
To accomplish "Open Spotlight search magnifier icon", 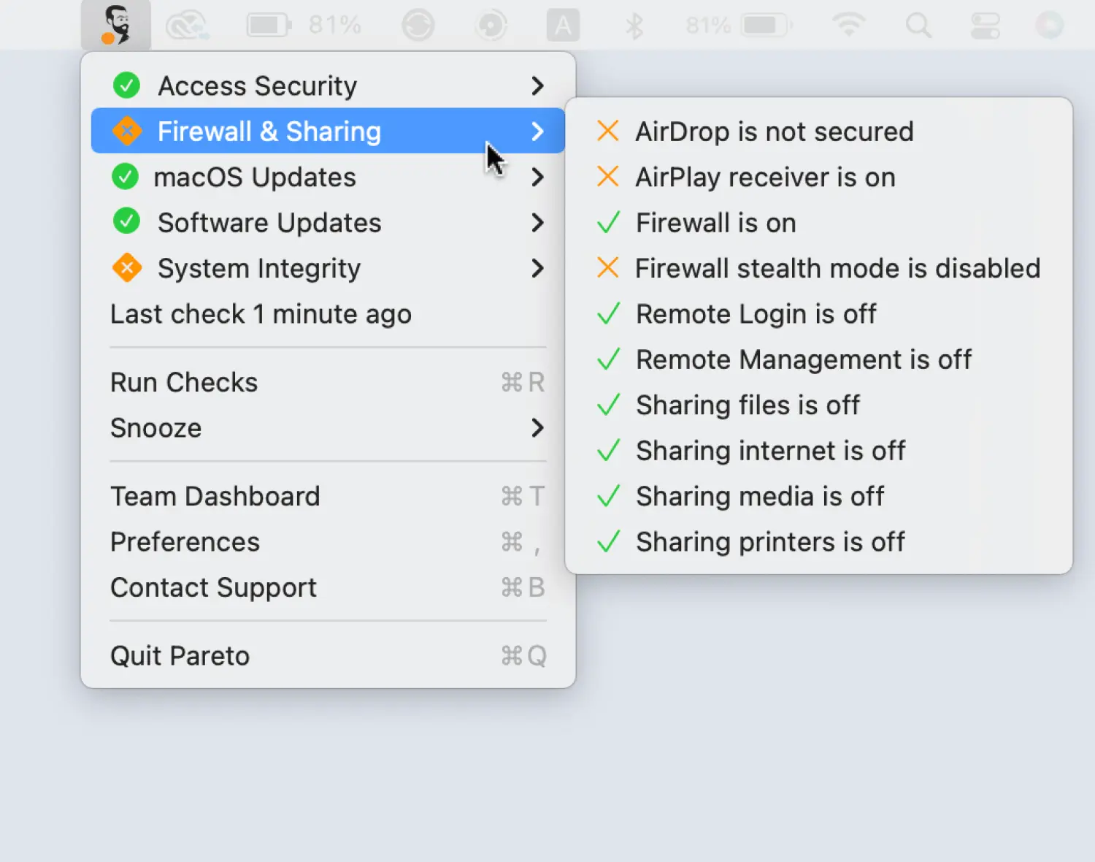I will pyautogui.click(x=918, y=26).
